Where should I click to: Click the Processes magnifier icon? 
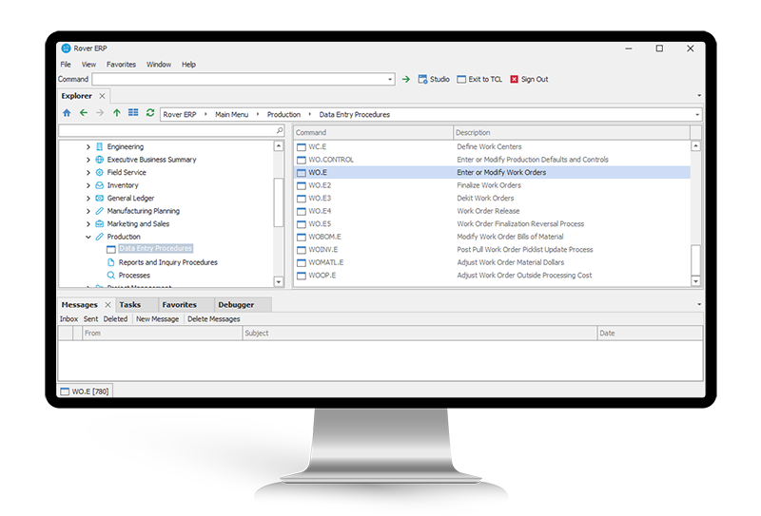111,275
